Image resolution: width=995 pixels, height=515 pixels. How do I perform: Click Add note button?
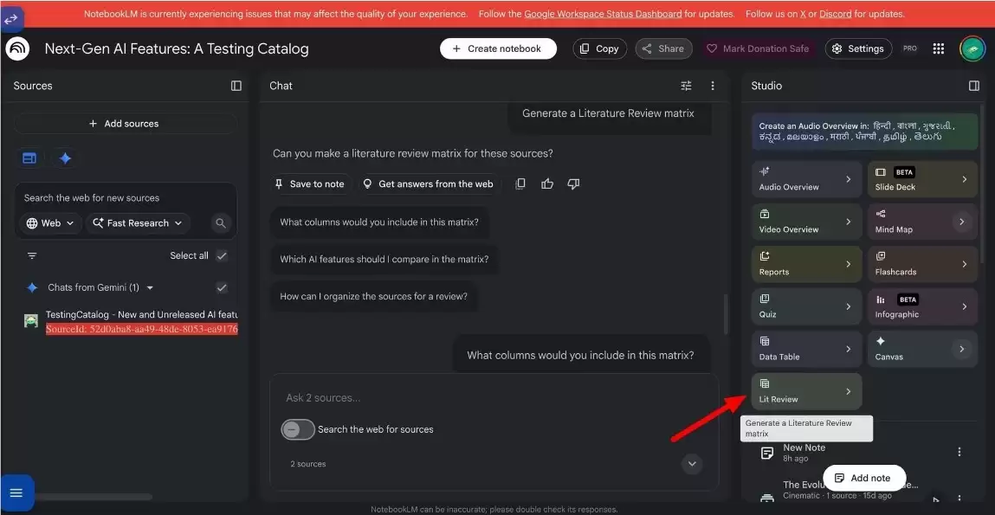(x=864, y=478)
